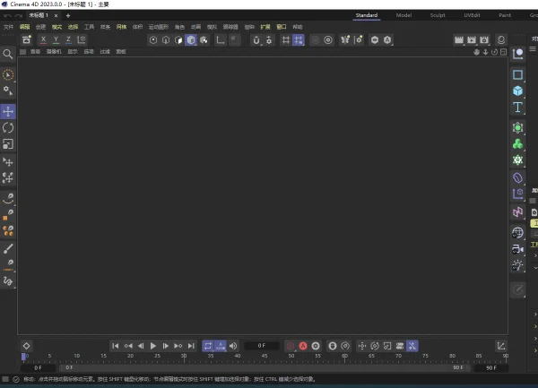Click the preview range slider bar
The height and width of the screenshot is (388, 538).
click(x=265, y=367)
